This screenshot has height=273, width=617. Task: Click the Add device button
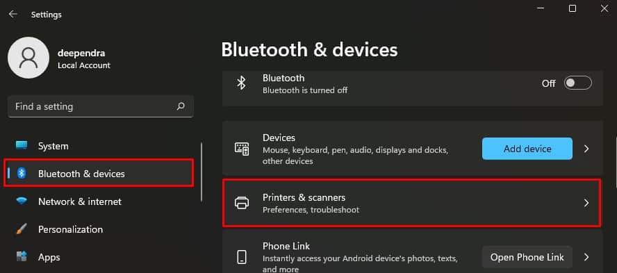[527, 149]
